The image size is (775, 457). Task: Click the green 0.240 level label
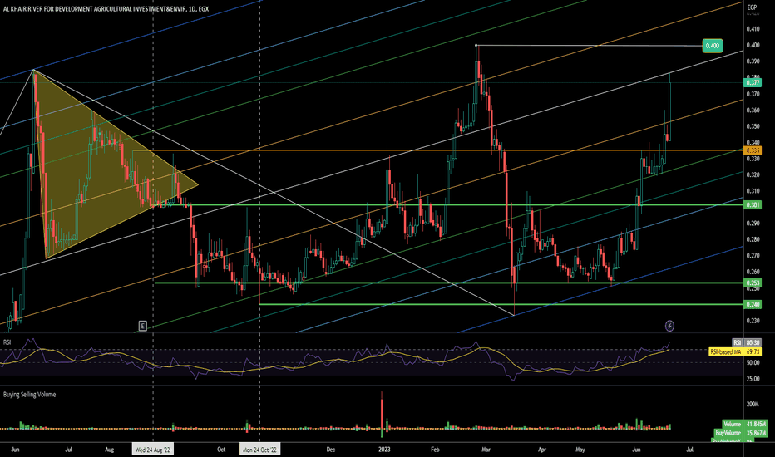pos(753,304)
